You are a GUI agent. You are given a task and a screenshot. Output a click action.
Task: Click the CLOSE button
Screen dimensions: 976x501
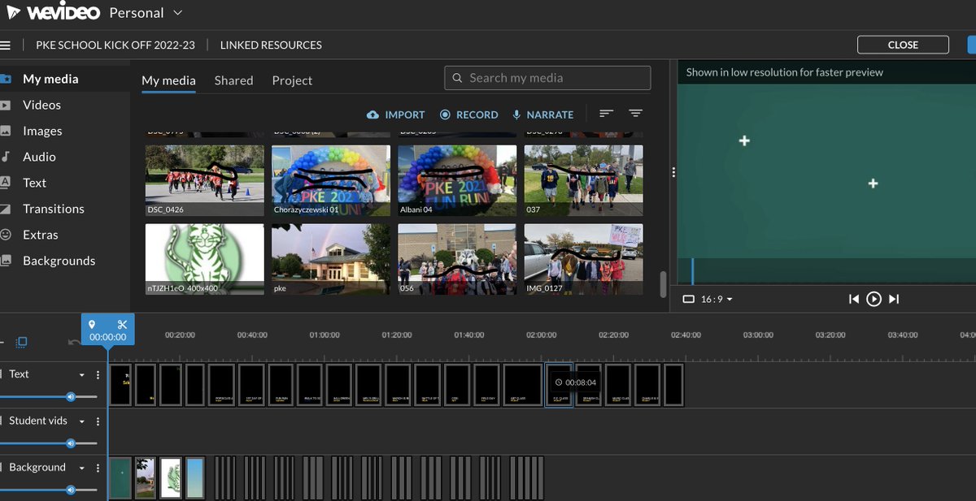tap(903, 45)
